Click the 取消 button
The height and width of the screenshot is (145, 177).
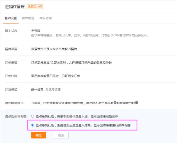click(x=61, y=135)
